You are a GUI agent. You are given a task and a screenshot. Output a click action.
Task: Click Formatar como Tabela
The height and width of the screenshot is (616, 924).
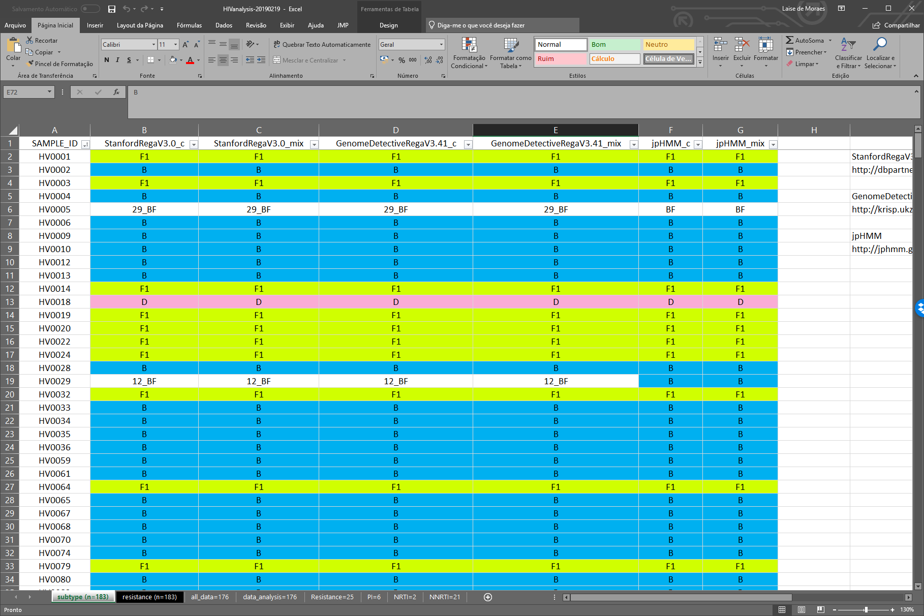point(510,53)
